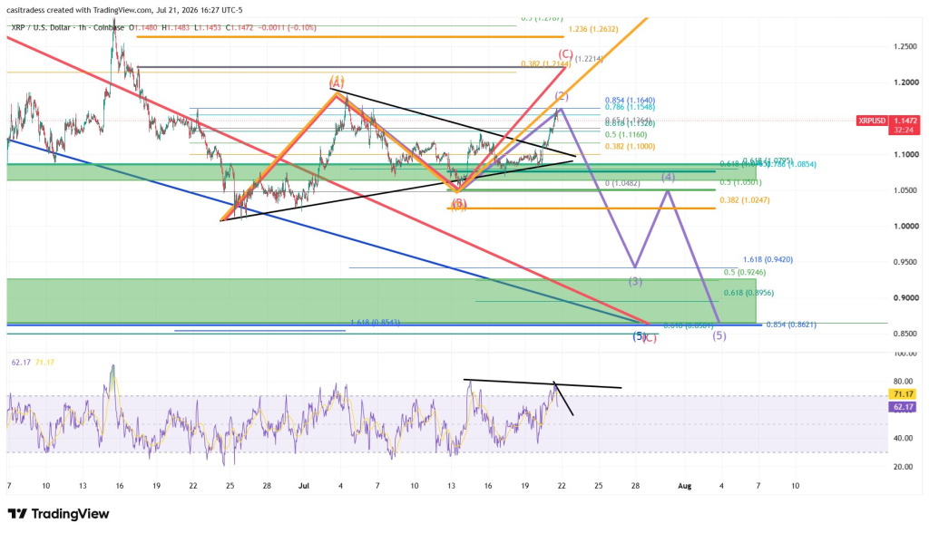Click the Aug label on time axis
Image resolution: width=929 pixels, height=533 pixels.
pos(684,486)
